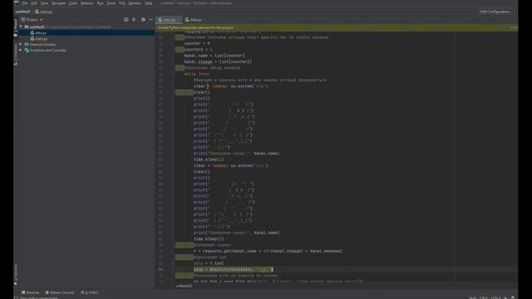Image resolution: width=532 pixels, height=299 pixels.
Task: Click the Add Configuration button
Action: click(495, 12)
